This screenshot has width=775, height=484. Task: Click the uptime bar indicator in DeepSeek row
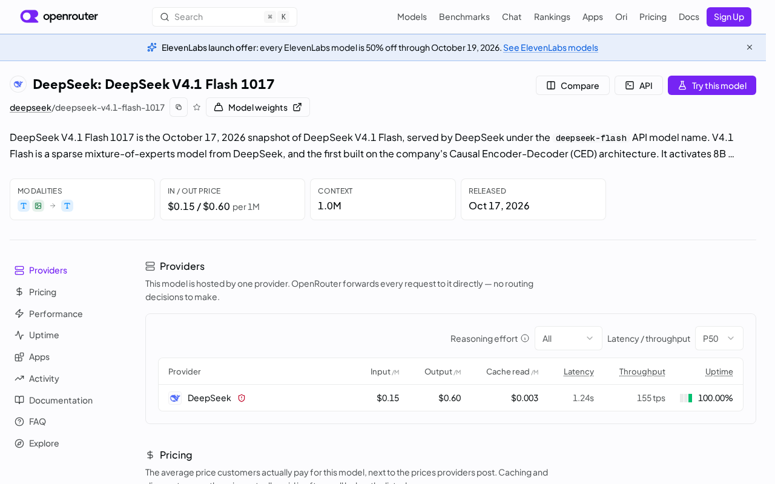tap(686, 398)
